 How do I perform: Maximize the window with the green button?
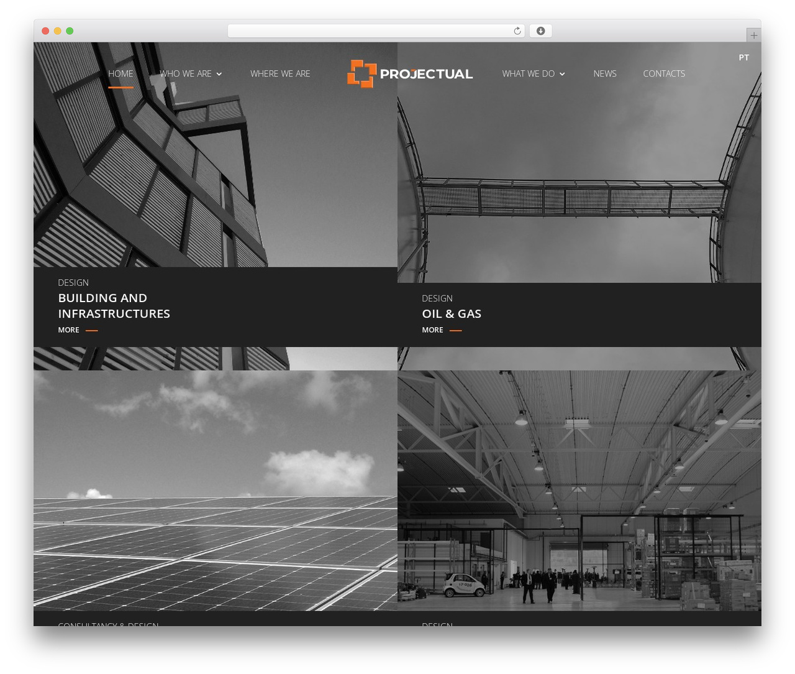(70, 31)
